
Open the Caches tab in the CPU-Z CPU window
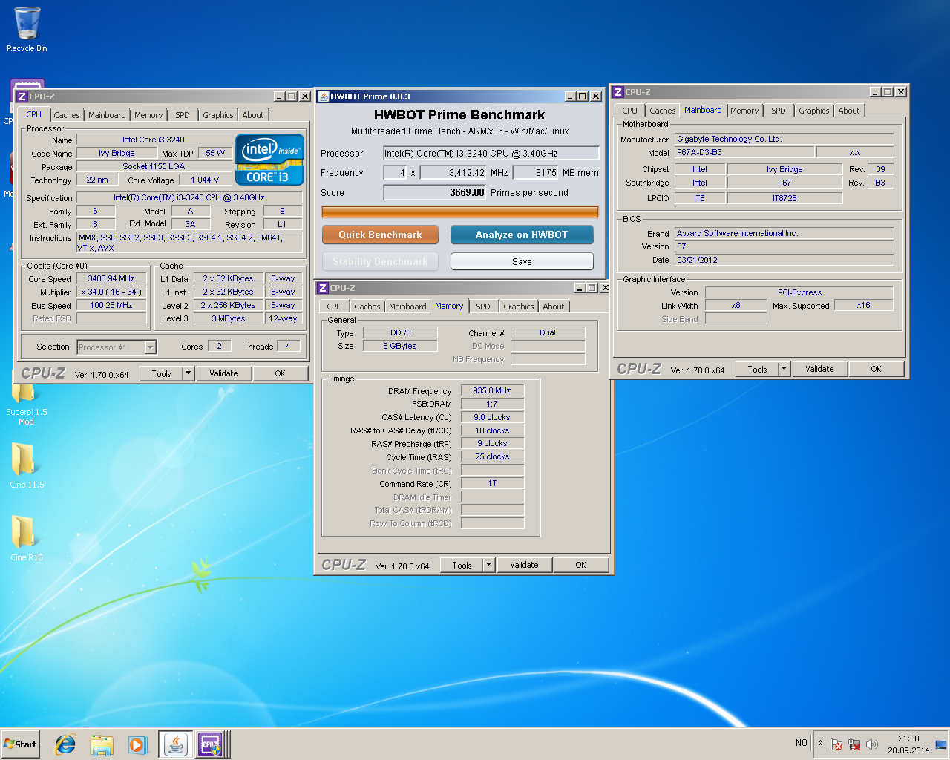coord(66,115)
